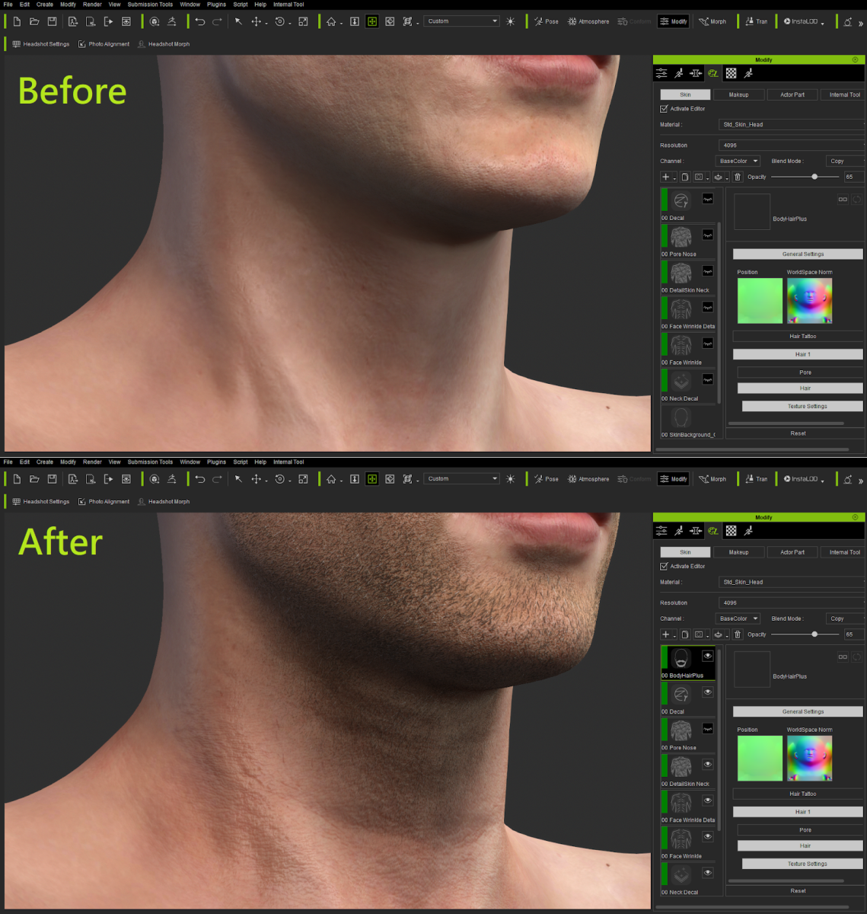The width and height of the screenshot is (867, 914).
Task: Hide the BodyHairPlus layer using its eye icon
Action: click(x=707, y=656)
